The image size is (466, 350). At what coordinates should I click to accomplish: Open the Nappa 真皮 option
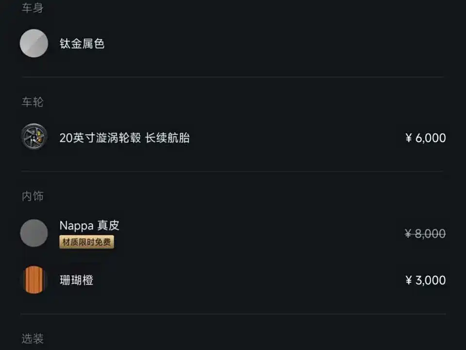89,226
